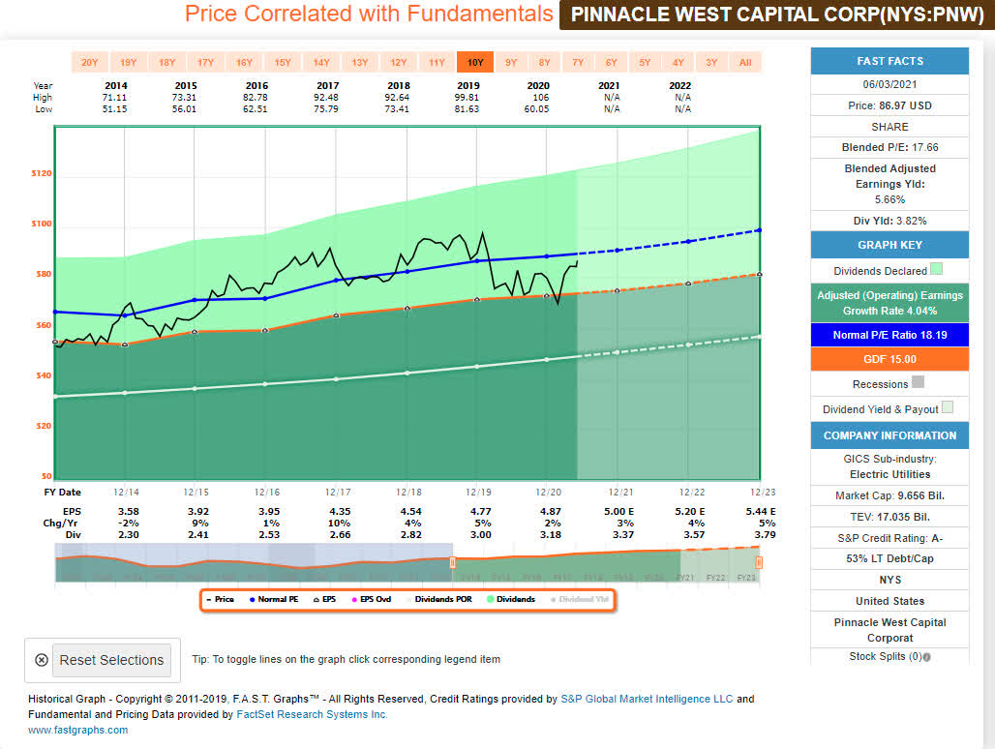The height and width of the screenshot is (749, 995).
Task: Click the 2020 high value 106
Action: pyautogui.click(x=541, y=97)
